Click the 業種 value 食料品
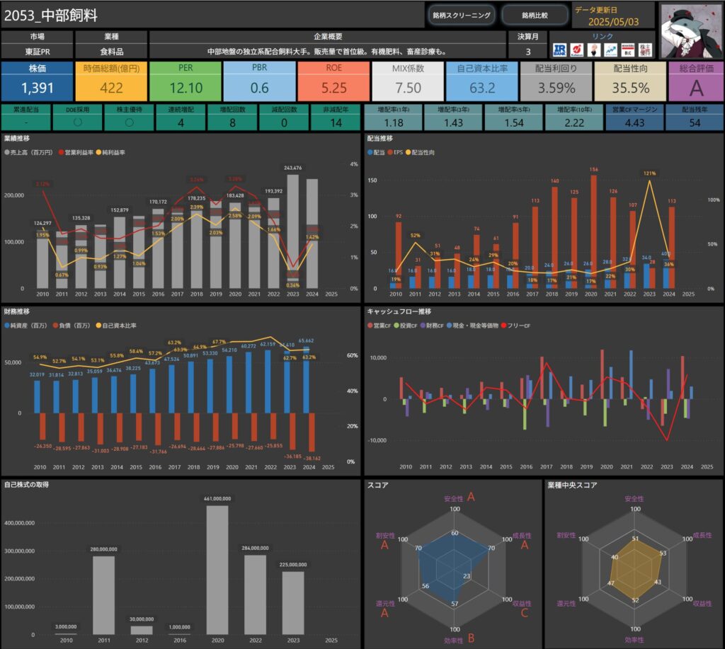725x649 pixels. click(x=111, y=51)
